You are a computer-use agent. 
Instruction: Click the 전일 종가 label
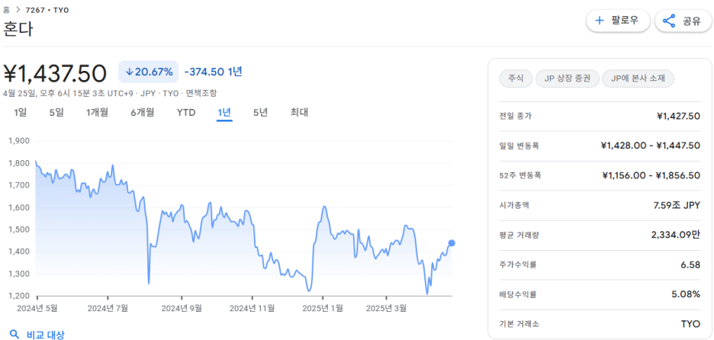pyautogui.click(x=516, y=116)
